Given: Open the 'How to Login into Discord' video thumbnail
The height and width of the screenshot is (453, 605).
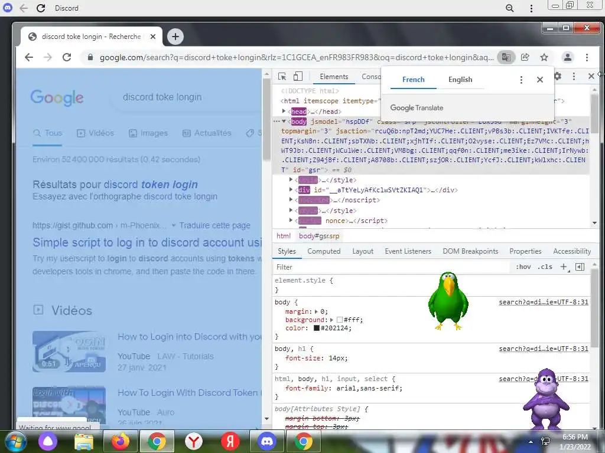Looking at the screenshot, I should coord(69,352).
